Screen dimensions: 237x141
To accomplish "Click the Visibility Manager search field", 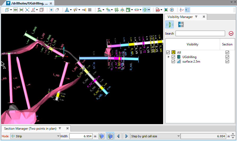I will pos(200,34).
